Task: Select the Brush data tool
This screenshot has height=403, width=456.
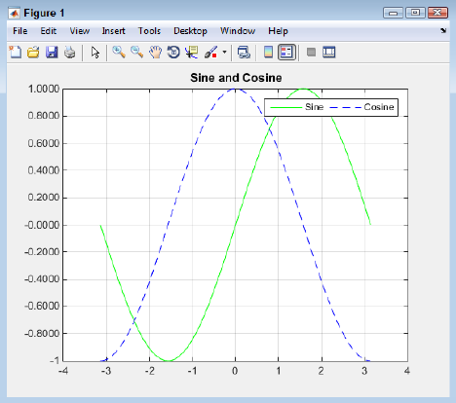Action: [211, 52]
